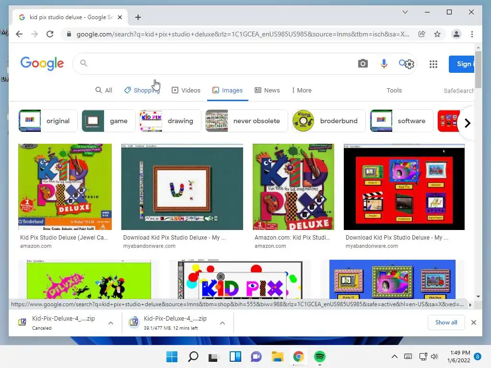Bookmark this page with the star icon
The height and width of the screenshot is (368, 491).
437,34
